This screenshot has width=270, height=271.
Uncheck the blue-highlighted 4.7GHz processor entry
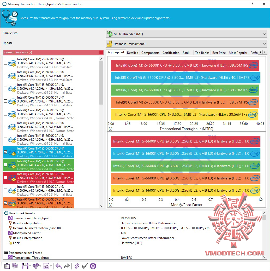pyautogui.click(x=5, y=152)
